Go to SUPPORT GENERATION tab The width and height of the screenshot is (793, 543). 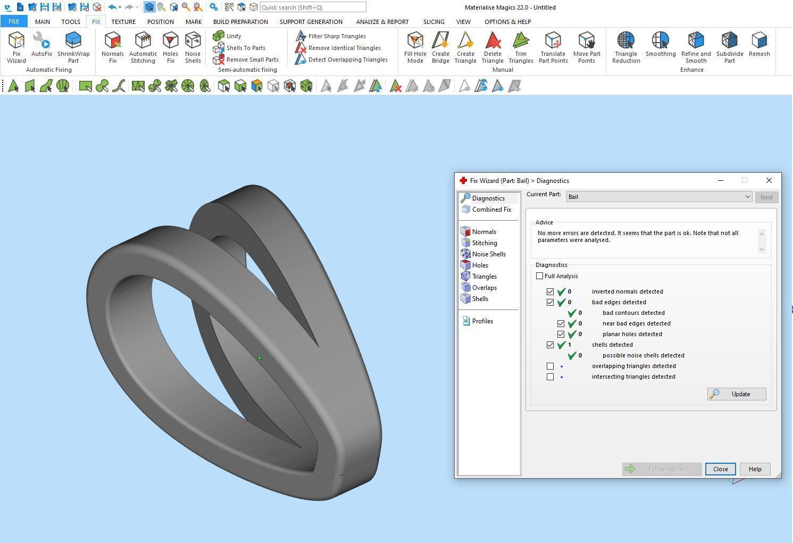click(311, 22)
